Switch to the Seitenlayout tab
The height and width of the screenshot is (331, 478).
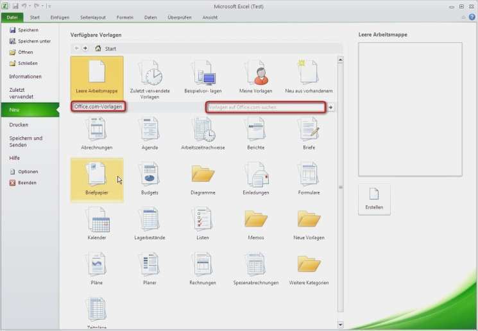pos(93,17)
